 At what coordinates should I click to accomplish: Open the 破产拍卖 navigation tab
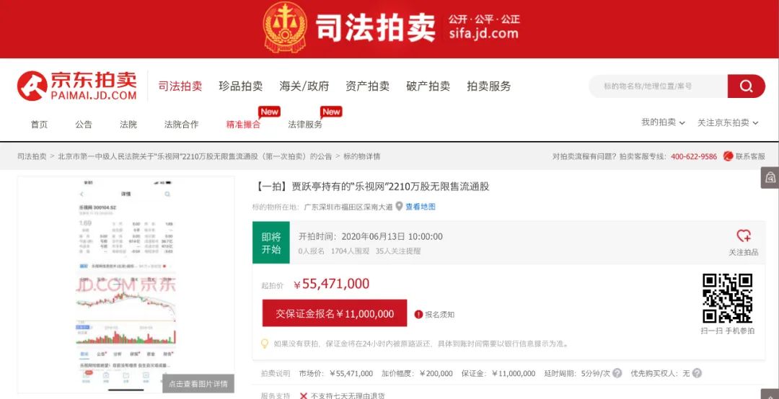(x=428, y=86)
